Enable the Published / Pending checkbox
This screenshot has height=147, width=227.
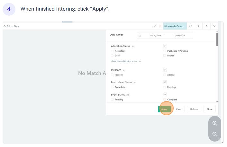[164, 51]
